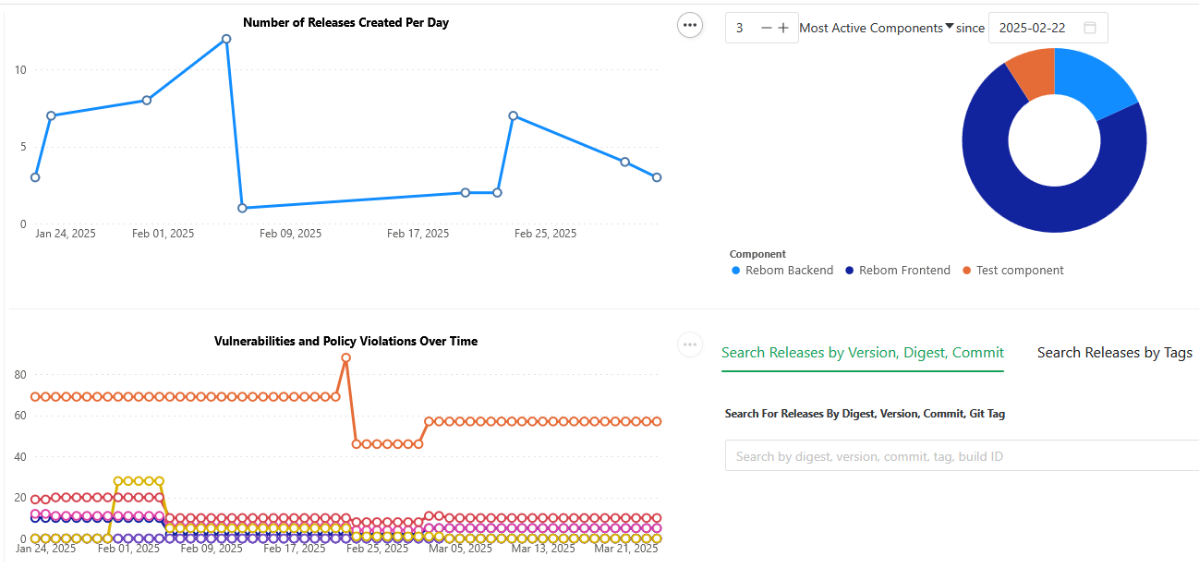Click the component count field showing 3
The image size is (1199, 580).
(x=741, y=28)
